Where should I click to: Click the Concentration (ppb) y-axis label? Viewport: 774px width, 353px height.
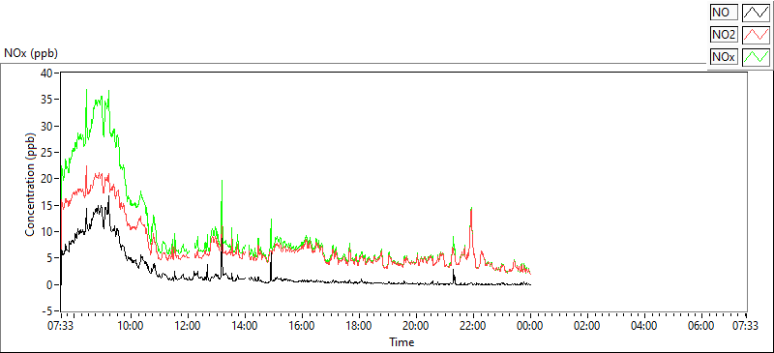click(30, 184)
